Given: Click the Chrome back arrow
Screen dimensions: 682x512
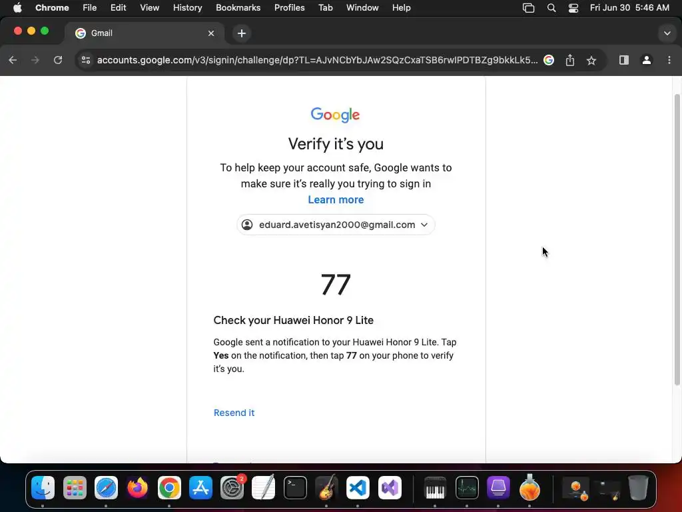Looking at the screenshot, I should click(13, 60).
